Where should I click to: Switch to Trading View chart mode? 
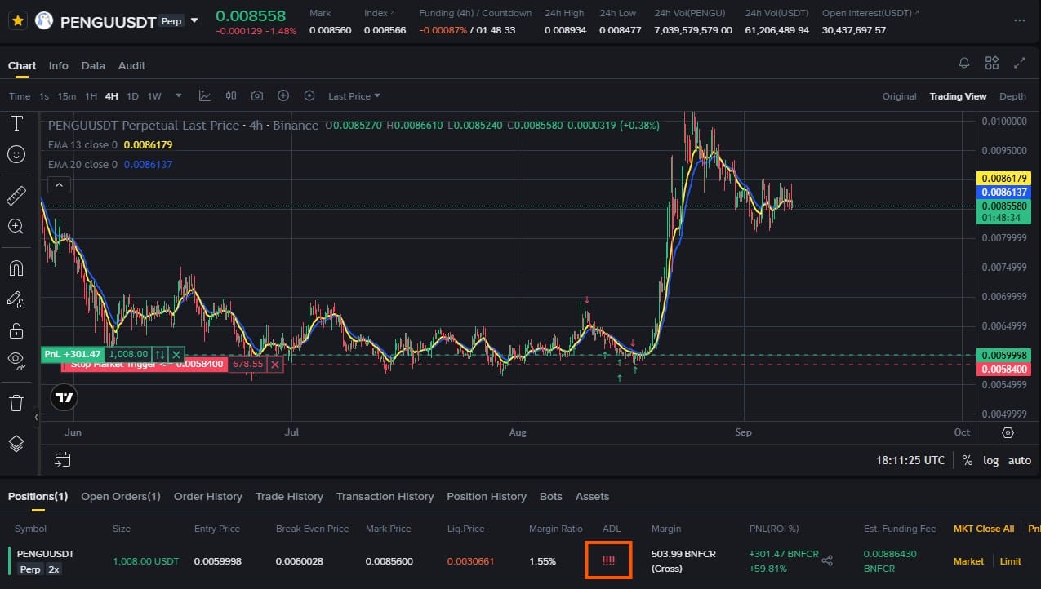click(x=958, y=96)
